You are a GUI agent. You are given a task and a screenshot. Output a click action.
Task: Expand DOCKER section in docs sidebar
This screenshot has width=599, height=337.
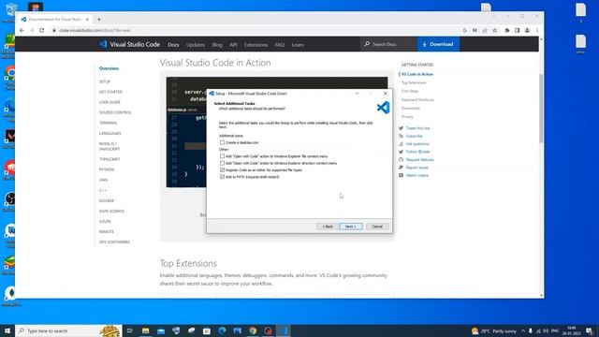point(107,201)
